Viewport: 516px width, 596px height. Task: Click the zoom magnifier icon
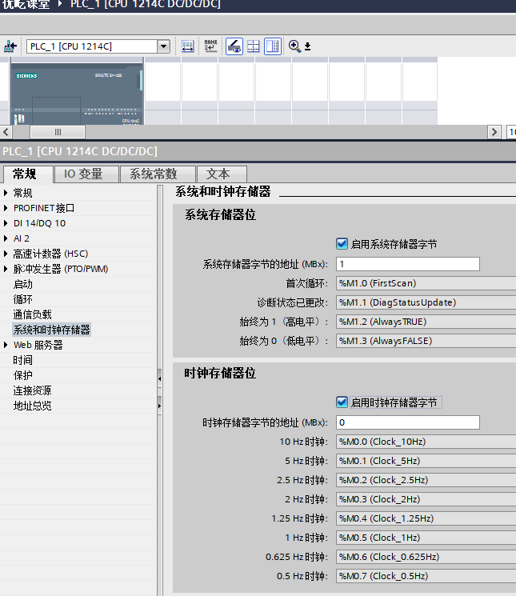tap(294, 46)
